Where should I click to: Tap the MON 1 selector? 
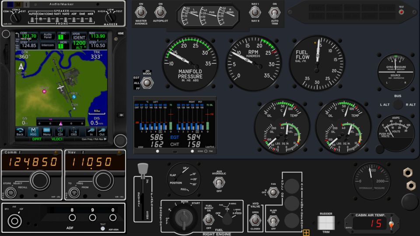click(x=63, y=45)
